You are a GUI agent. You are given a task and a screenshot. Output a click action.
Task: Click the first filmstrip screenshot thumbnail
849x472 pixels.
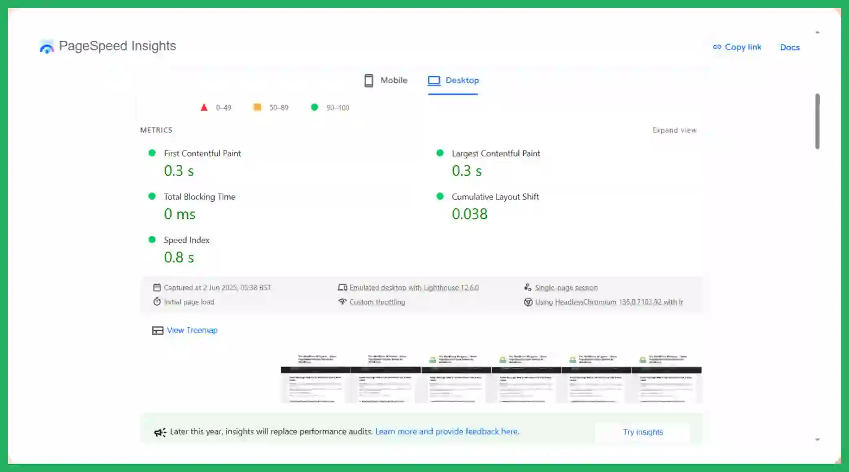pos(316,378)
